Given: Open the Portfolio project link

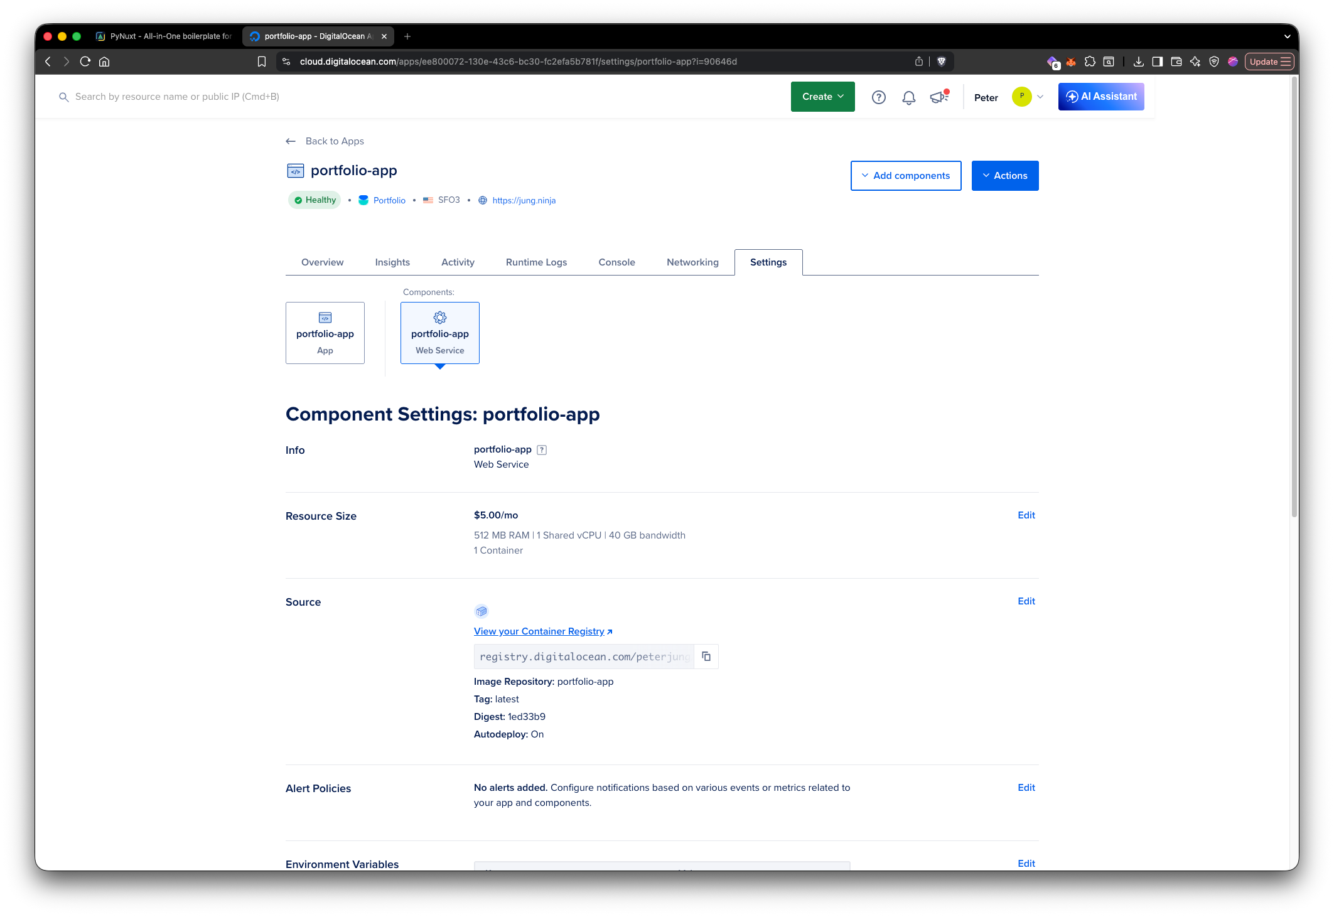Looking at the screenshot, I should tap(389, 200).
